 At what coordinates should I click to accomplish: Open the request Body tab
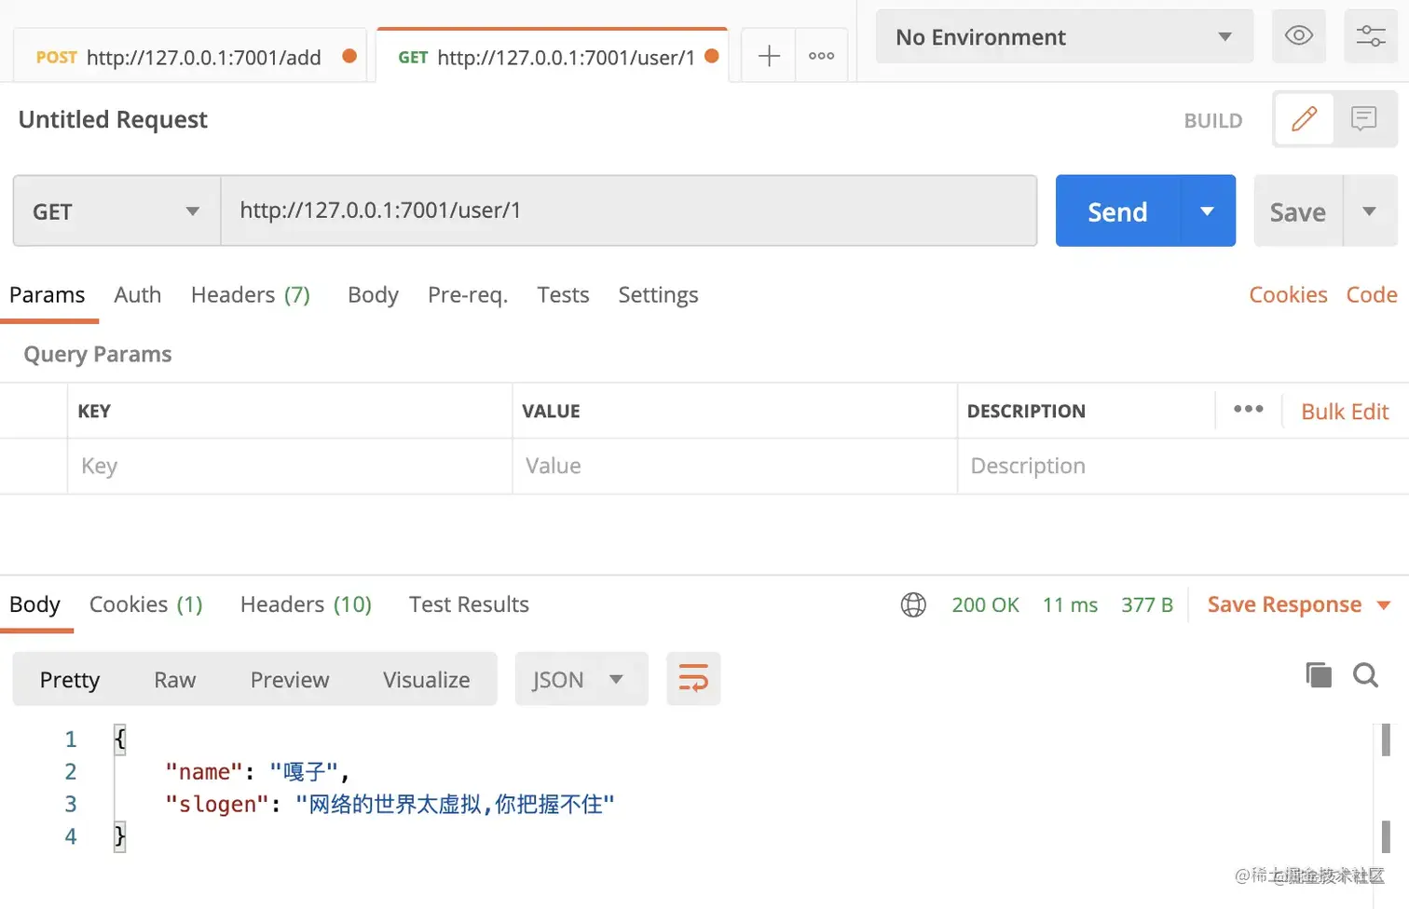(373, 295)
